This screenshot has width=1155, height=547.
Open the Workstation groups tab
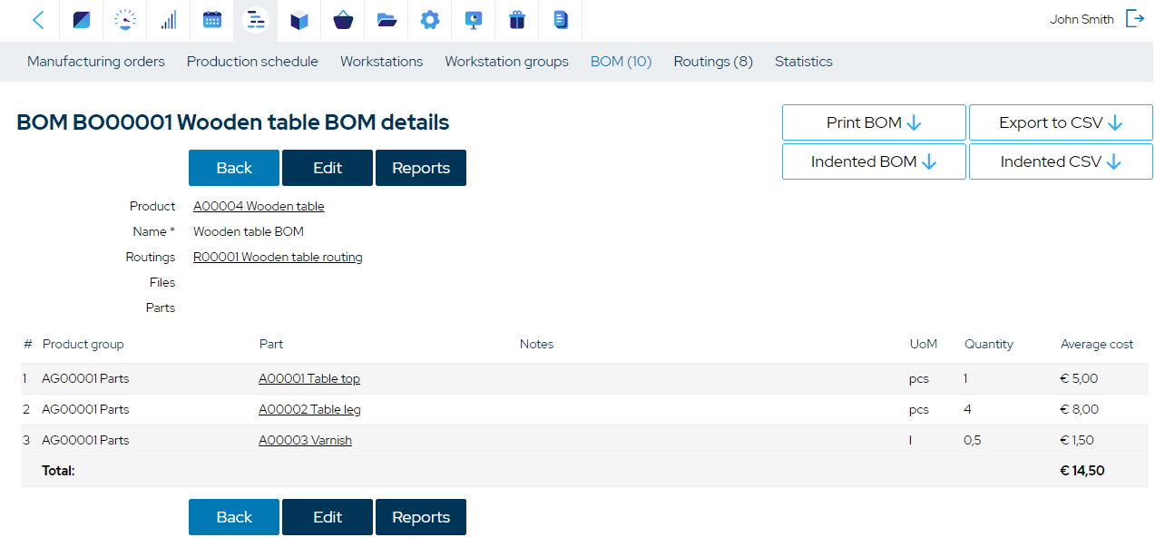(506, 62)
